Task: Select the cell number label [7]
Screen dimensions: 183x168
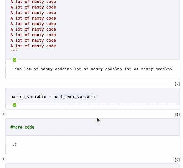Action: [177, 84]
